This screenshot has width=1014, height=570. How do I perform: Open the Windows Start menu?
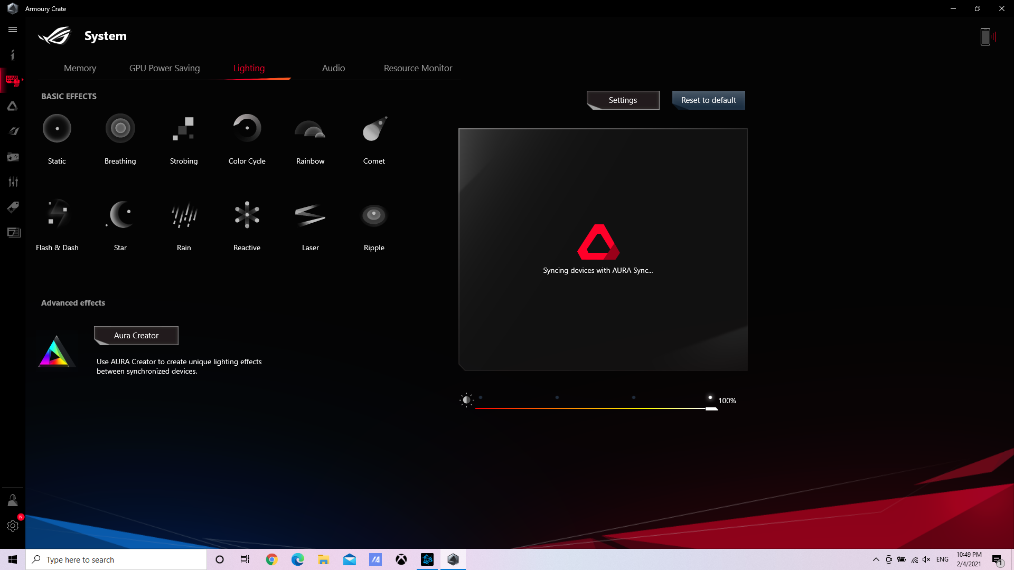click(13, 559)
